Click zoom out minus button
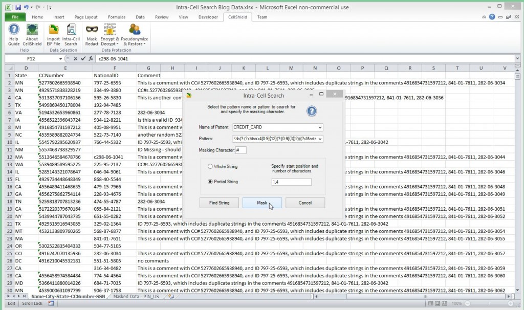 tap(468, 303)
